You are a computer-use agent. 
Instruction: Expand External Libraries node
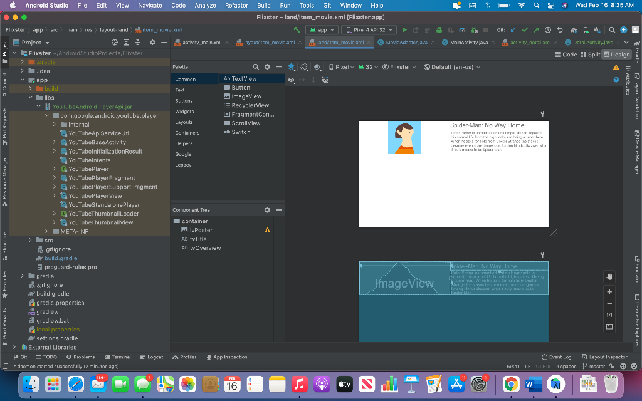(15, 347)
